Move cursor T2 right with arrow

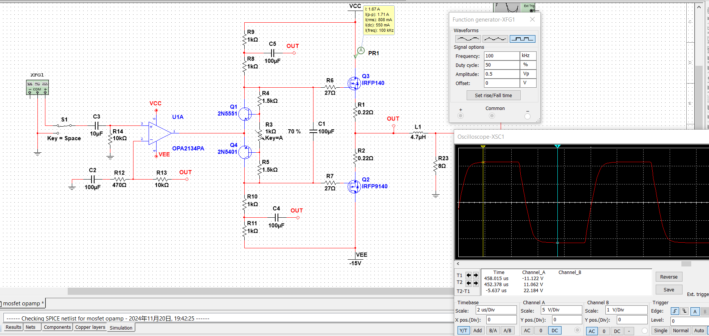pyautogui.click(x=476, y=283)
